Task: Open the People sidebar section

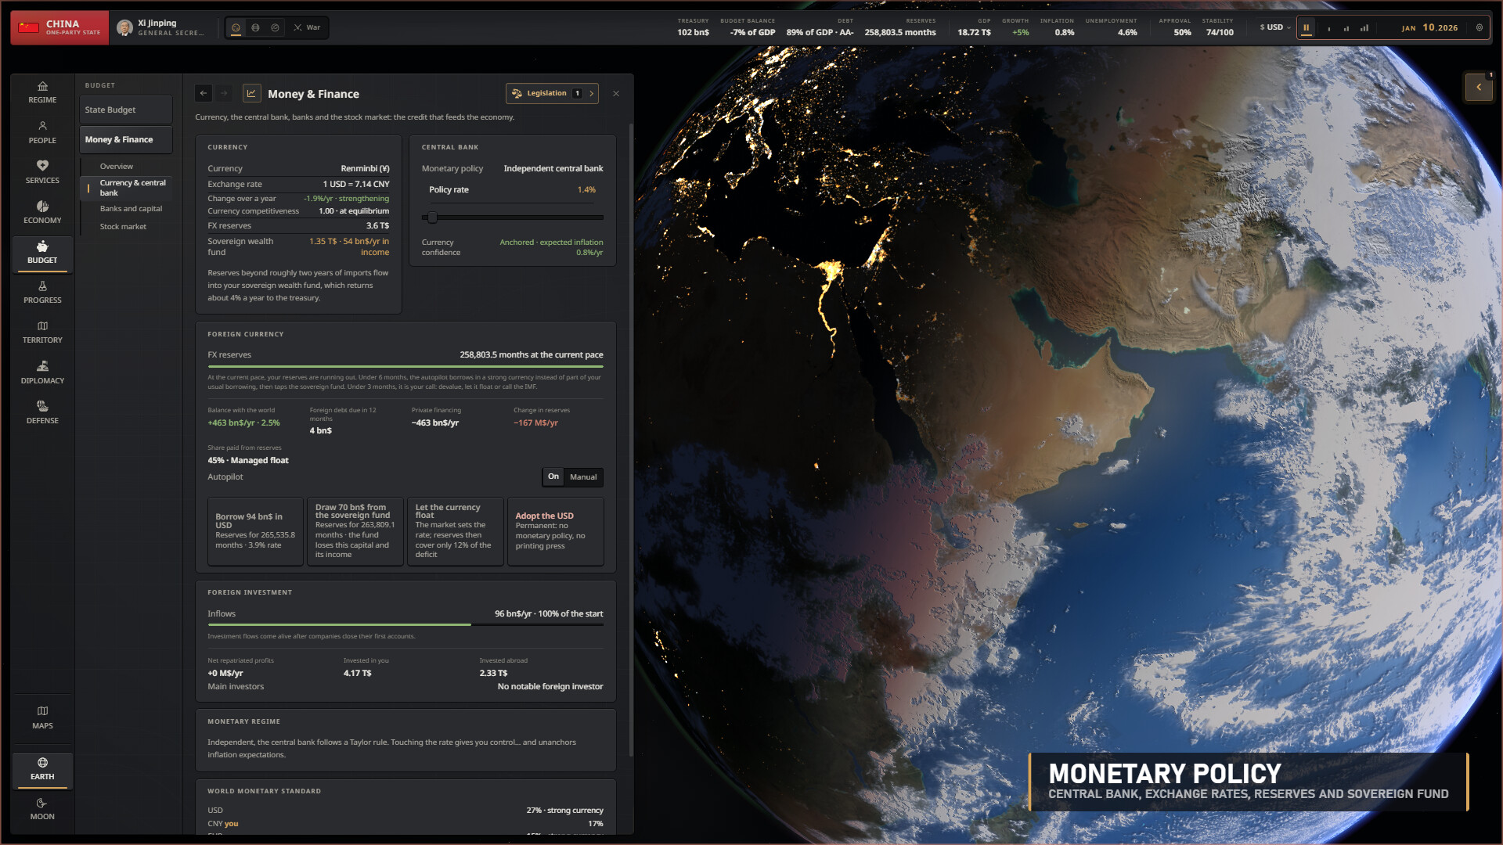Action: coord(42,132)
